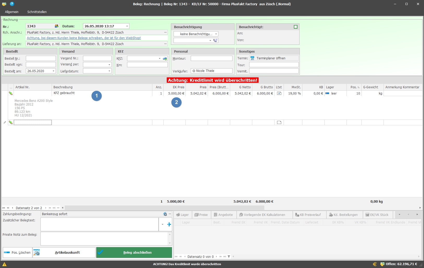The height and width of the screenshot is (268, 424).
Task: Expand the 'keine Benachrichtigung' dropdown
Action: [216, 34]
